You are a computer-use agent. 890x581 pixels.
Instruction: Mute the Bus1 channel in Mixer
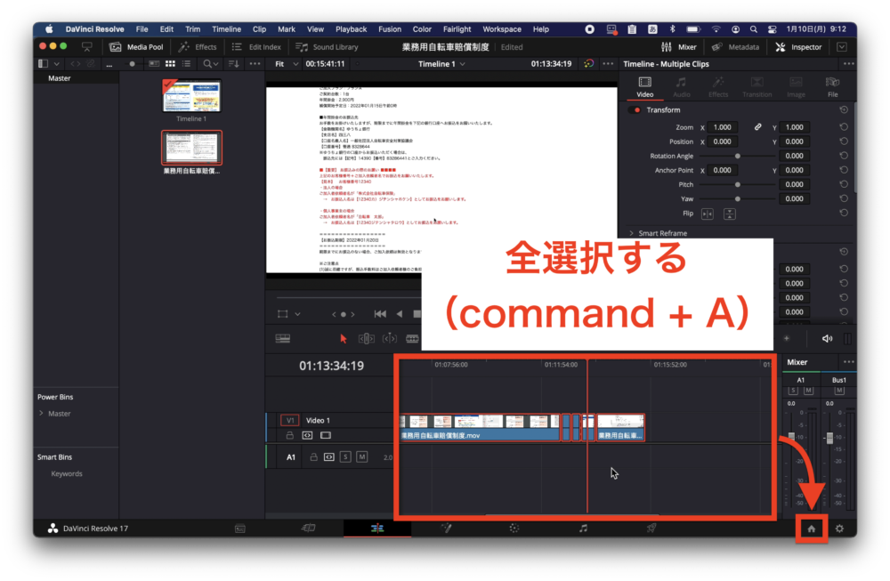coord(839,391)
